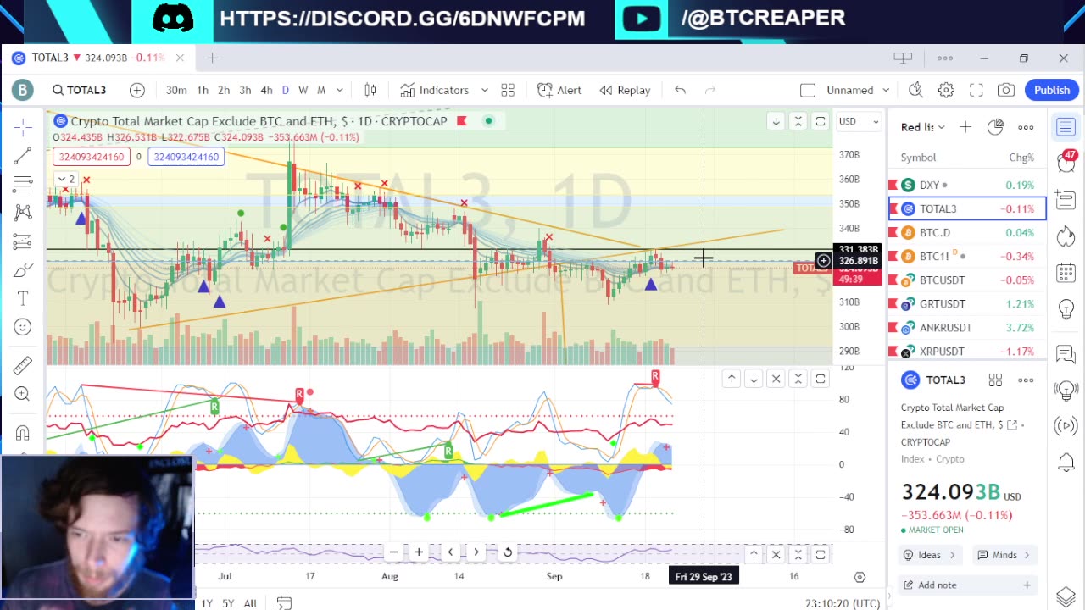
Task: Publish the chart idea
Action: point(1052,90)
